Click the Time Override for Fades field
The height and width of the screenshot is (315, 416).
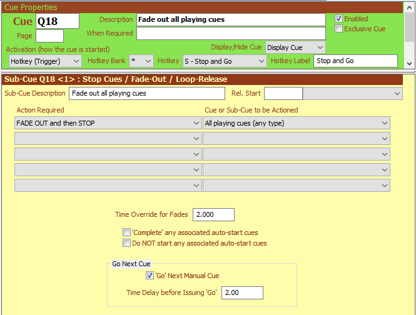click(213, 215)
